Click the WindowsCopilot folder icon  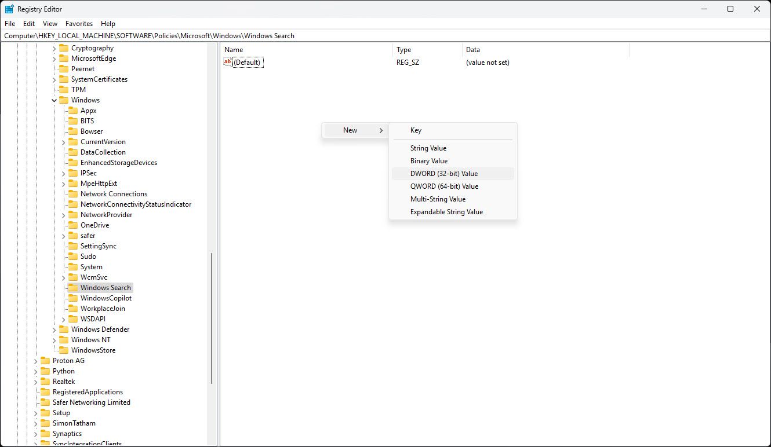(73, 298)
